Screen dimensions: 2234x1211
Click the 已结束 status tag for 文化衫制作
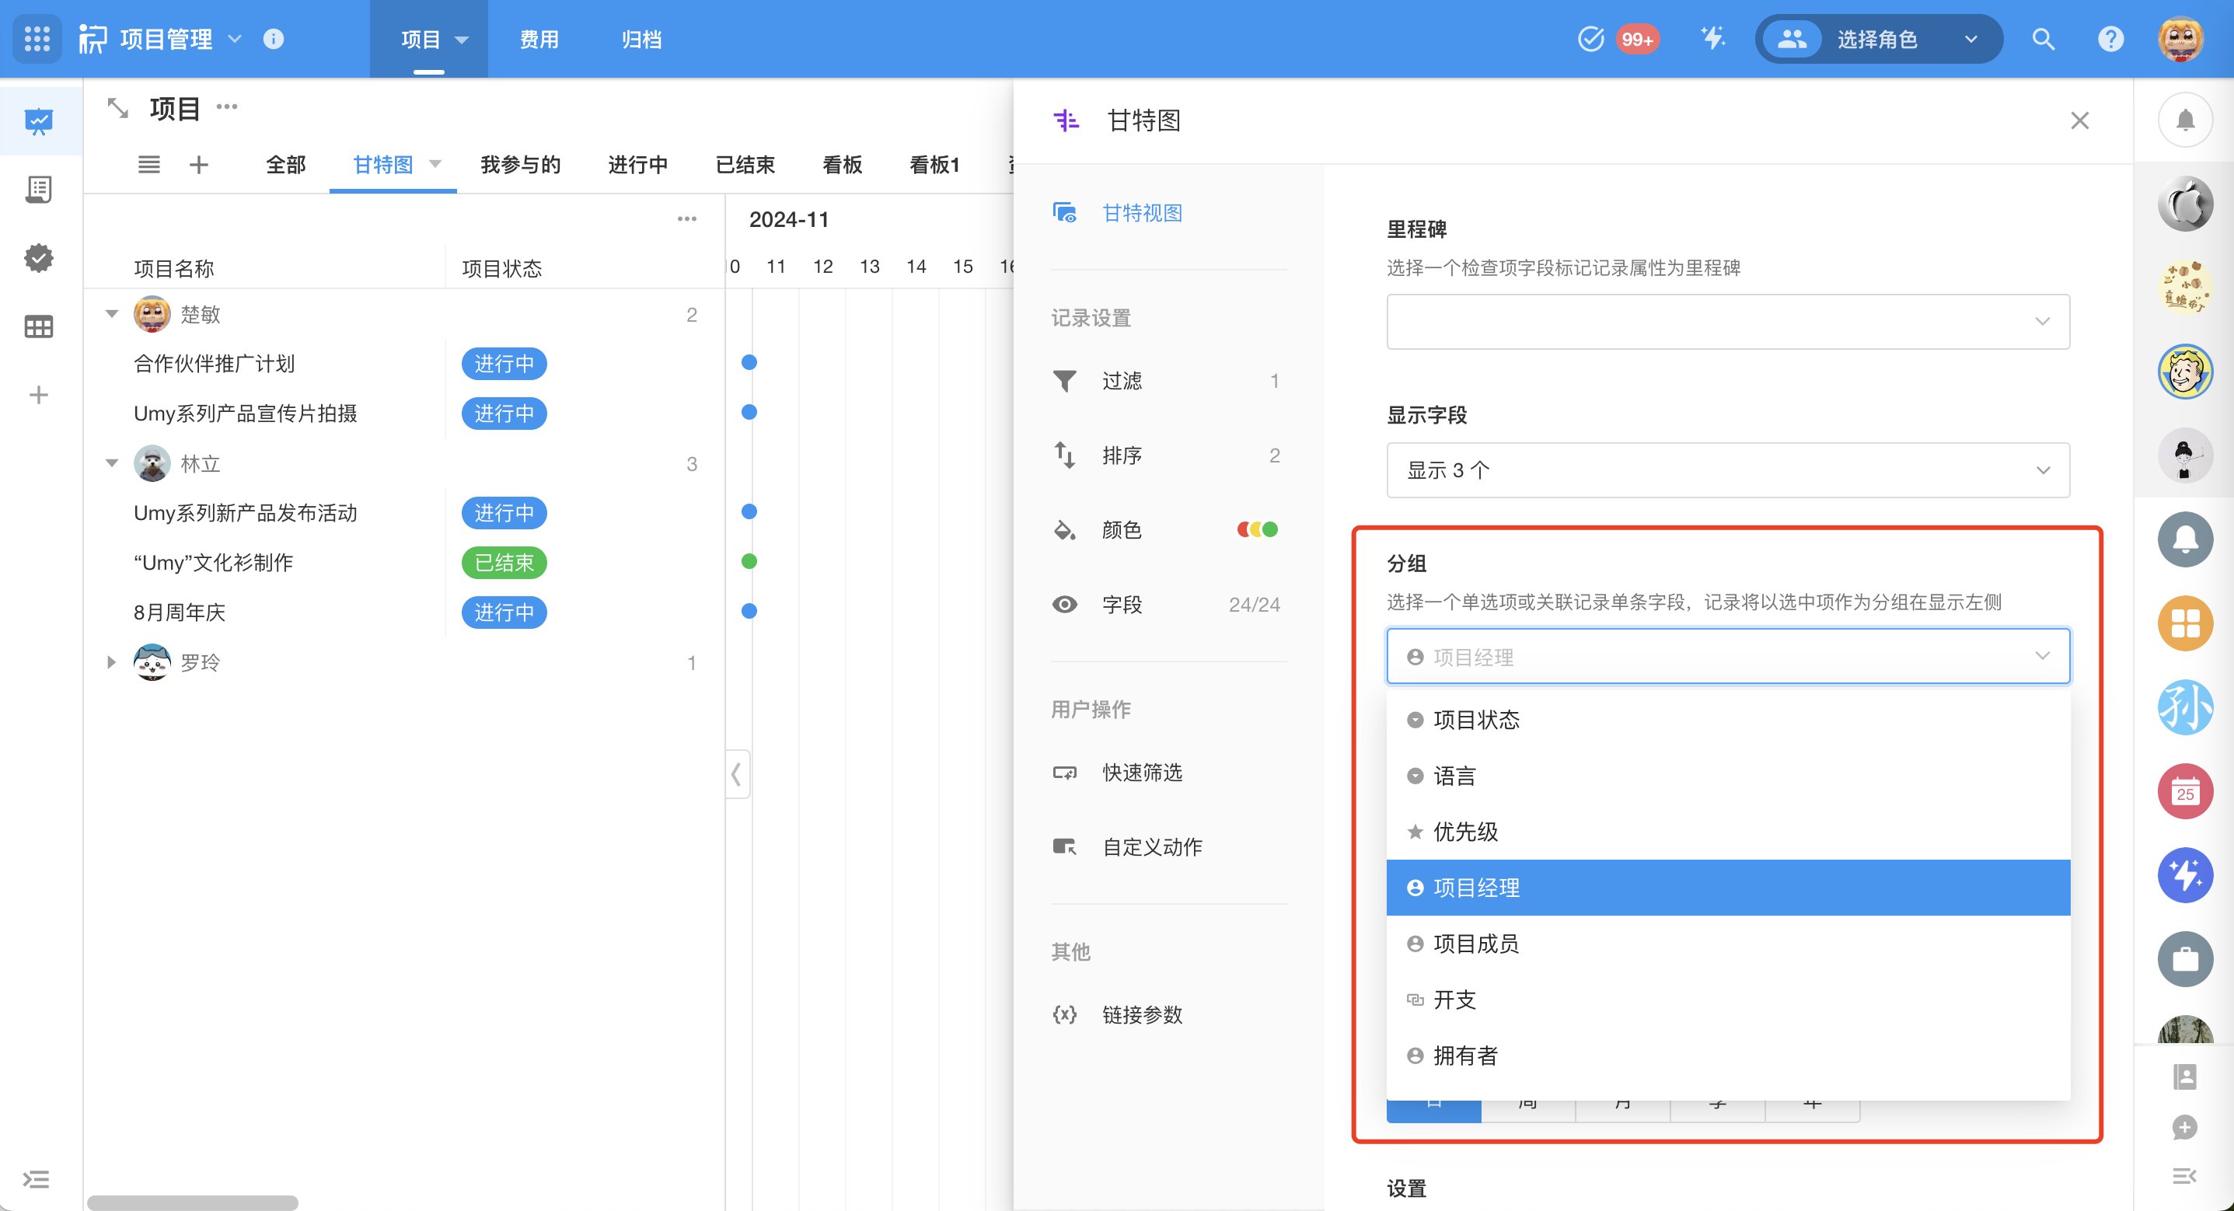click(x=504, y=562)
